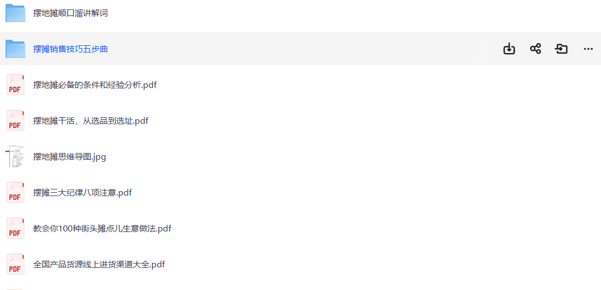Click PDF icon of 教会你100种街头摊点儿生意做法

pos(15,229)
